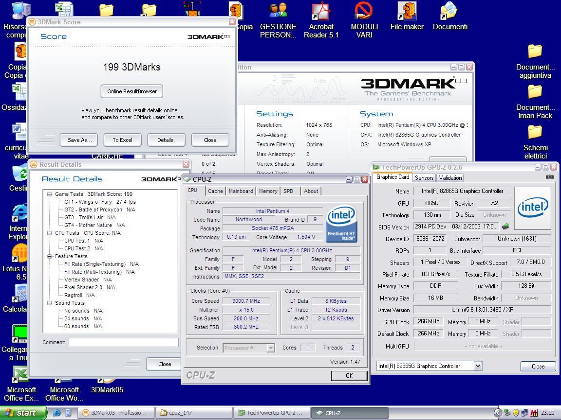561x420 pixels.
Task: Select the CPU Test 2 tree row
Action: pos(84,248)
